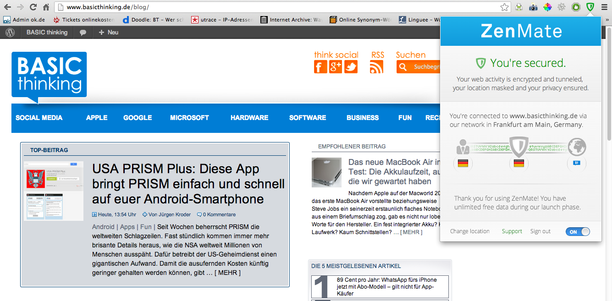
Task: Open the APPLE navigation item
Action: [97, 118]
